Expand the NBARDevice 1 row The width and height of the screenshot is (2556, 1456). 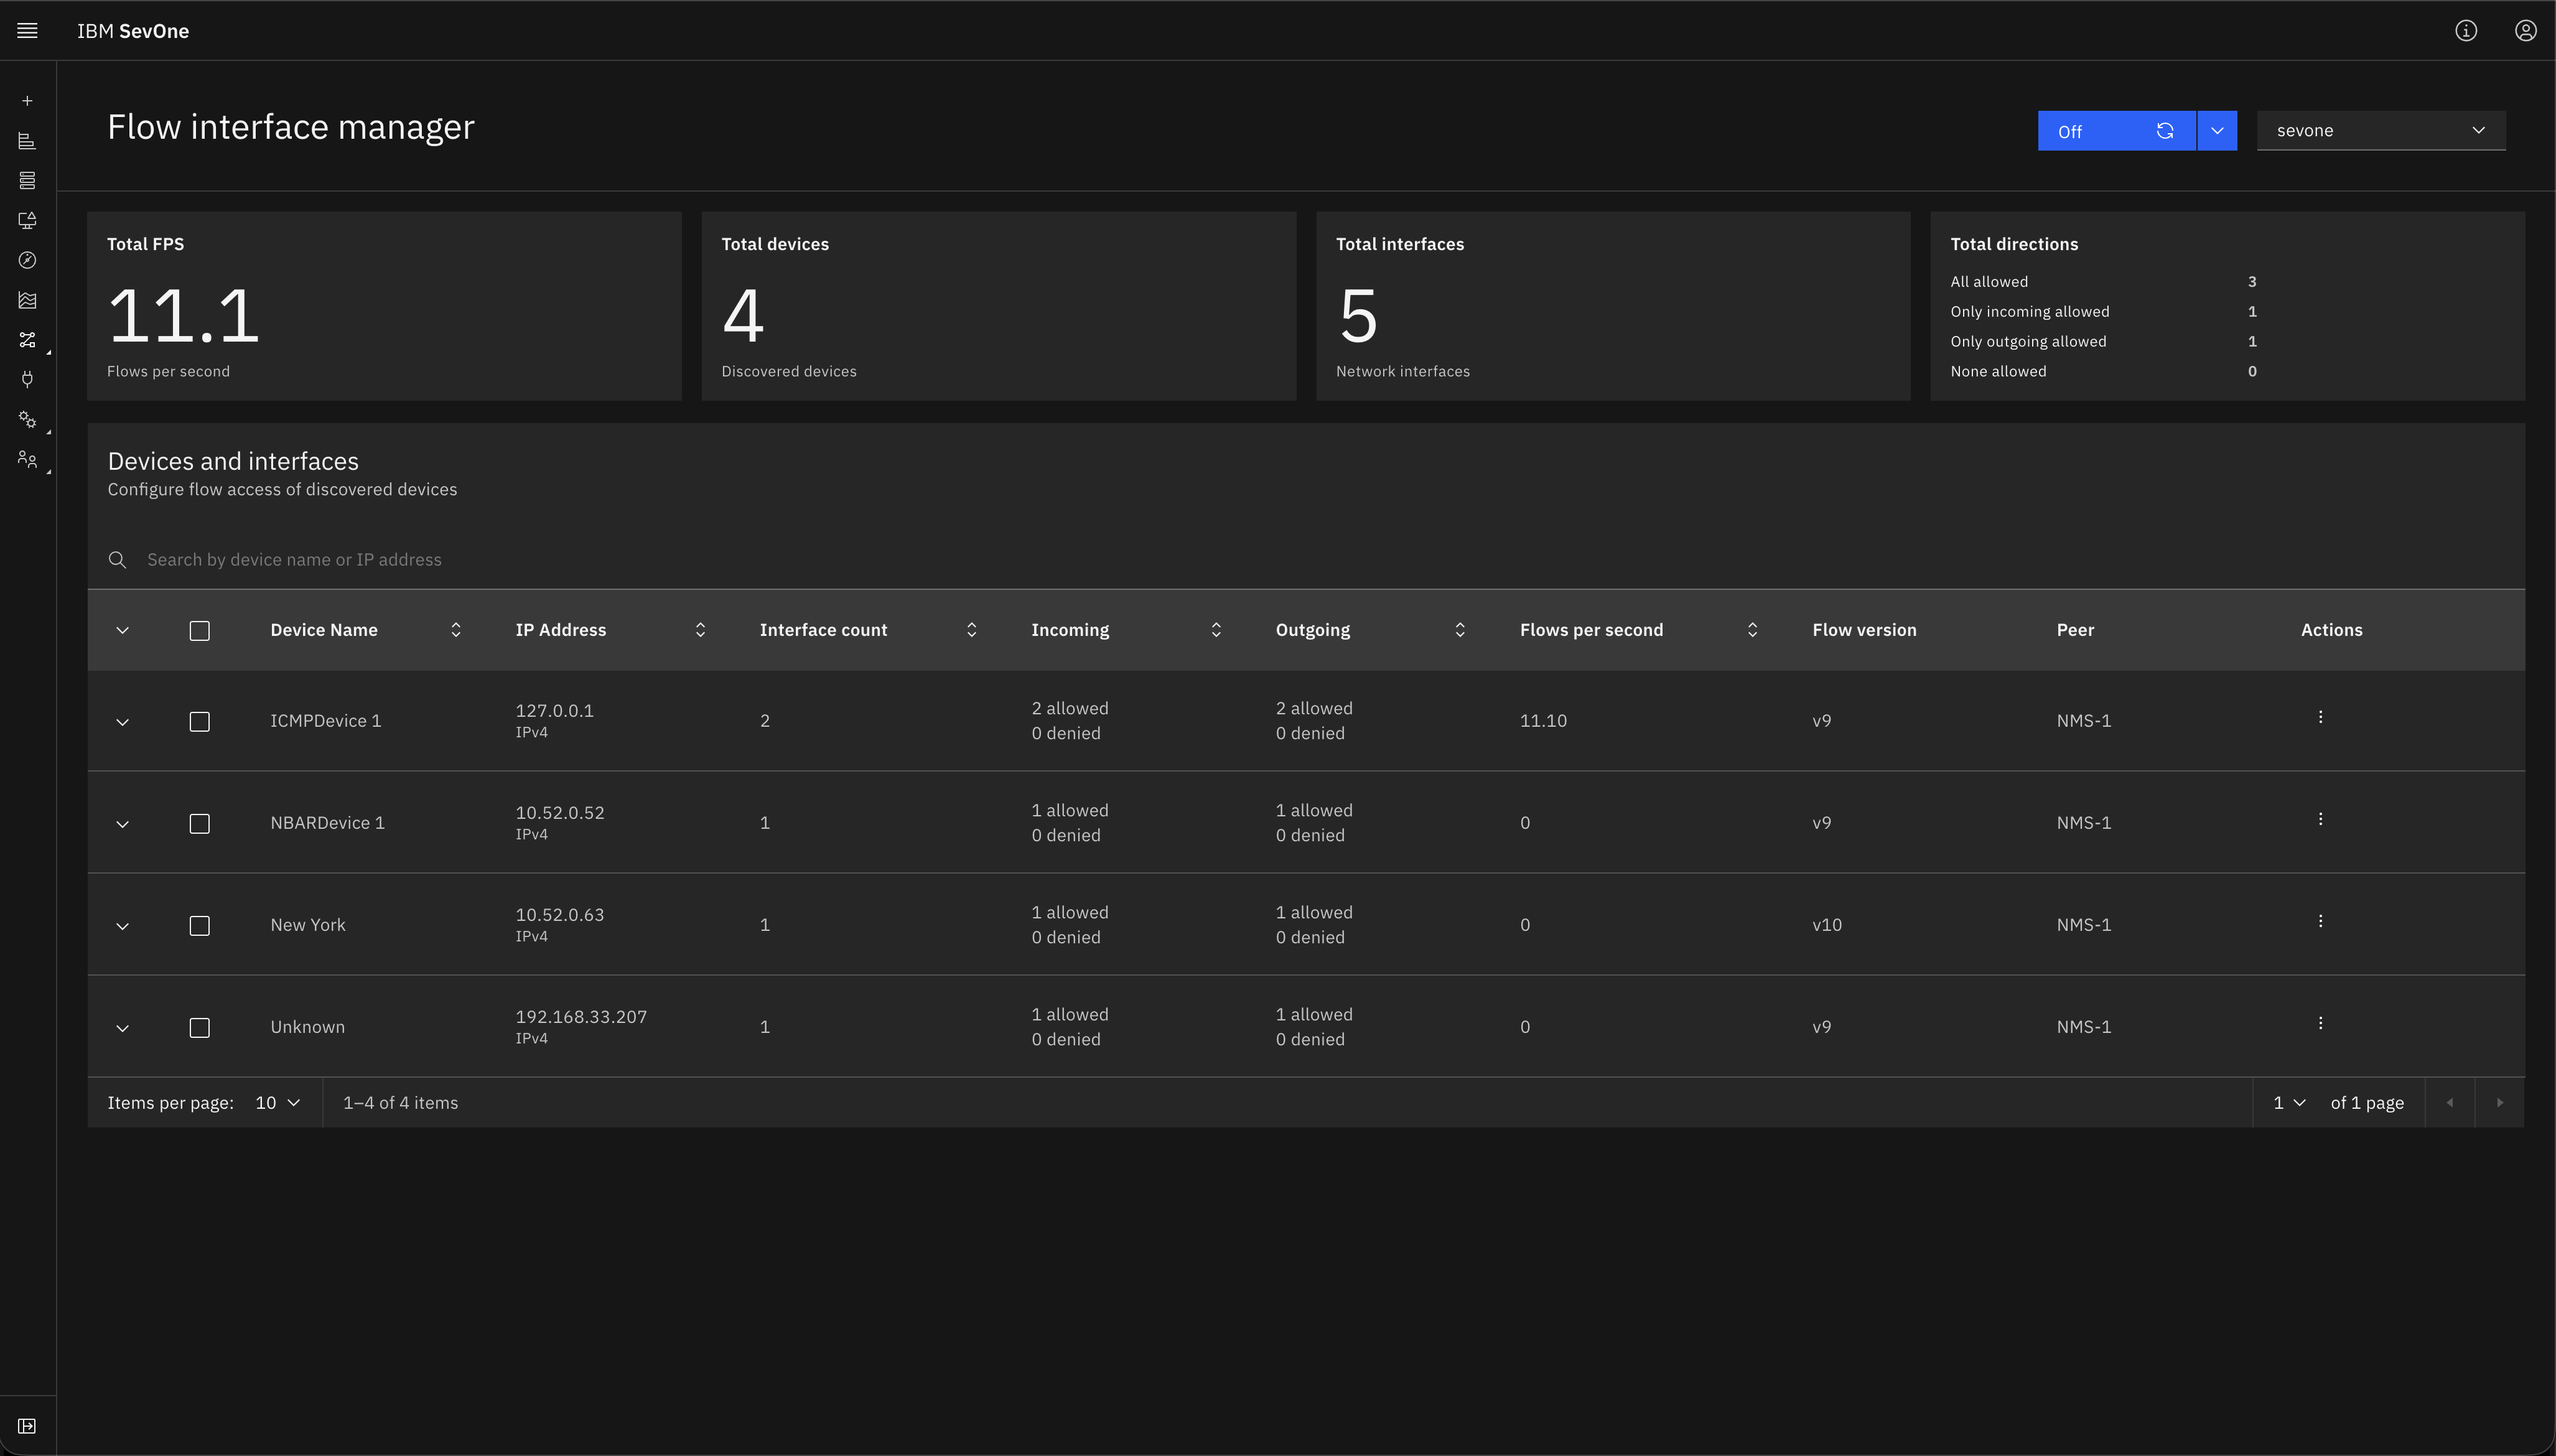coord(123,824)
